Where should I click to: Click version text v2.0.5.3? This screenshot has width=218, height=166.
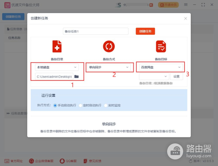tap(208, 161)
